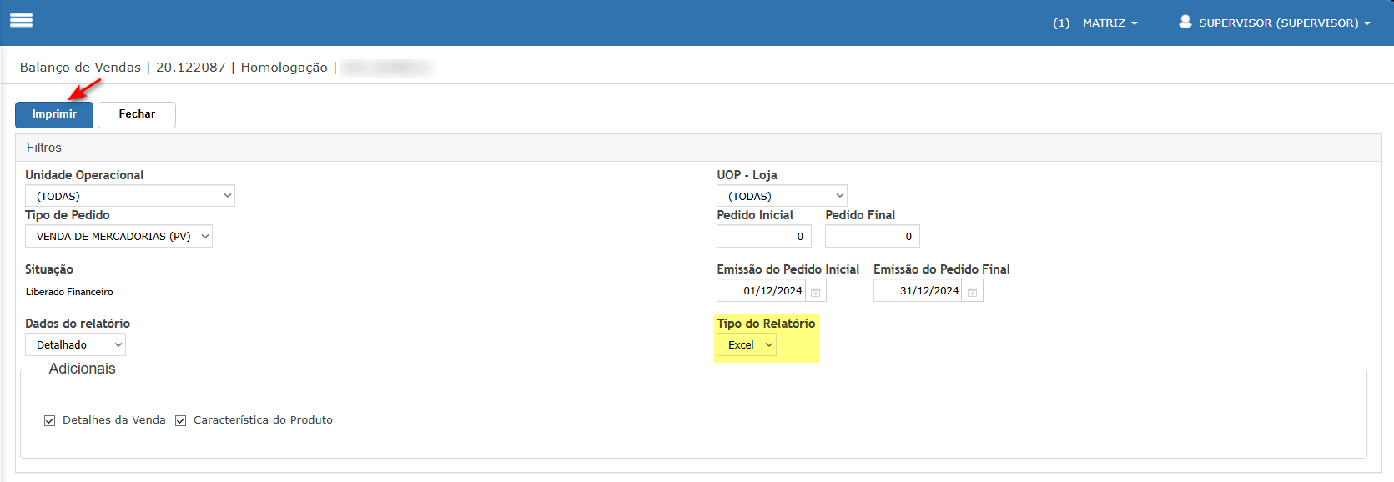Edit the Emissão do Pedido Final date field

pyautogui.click(x=918, y=291)
